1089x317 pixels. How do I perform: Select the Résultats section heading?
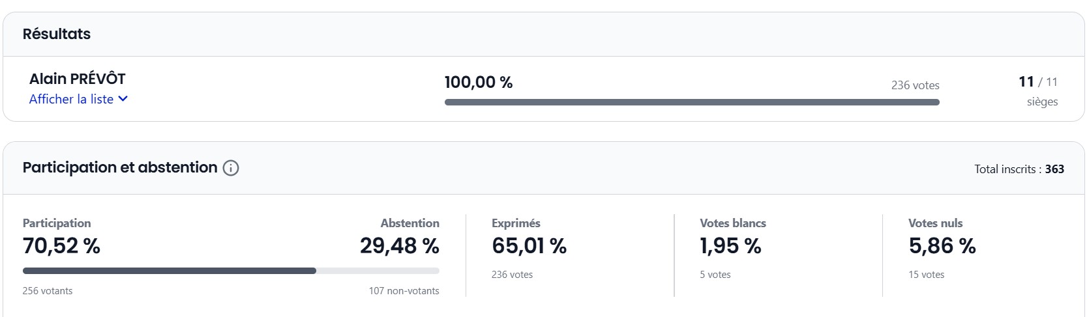57,34
